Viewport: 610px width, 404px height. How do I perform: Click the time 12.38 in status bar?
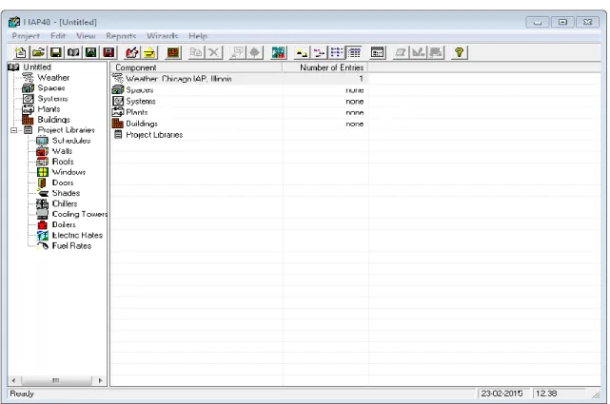(546, 394)
